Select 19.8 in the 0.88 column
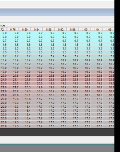The height and width of the screenshot is (152, 120). click(x=49, y=83)
